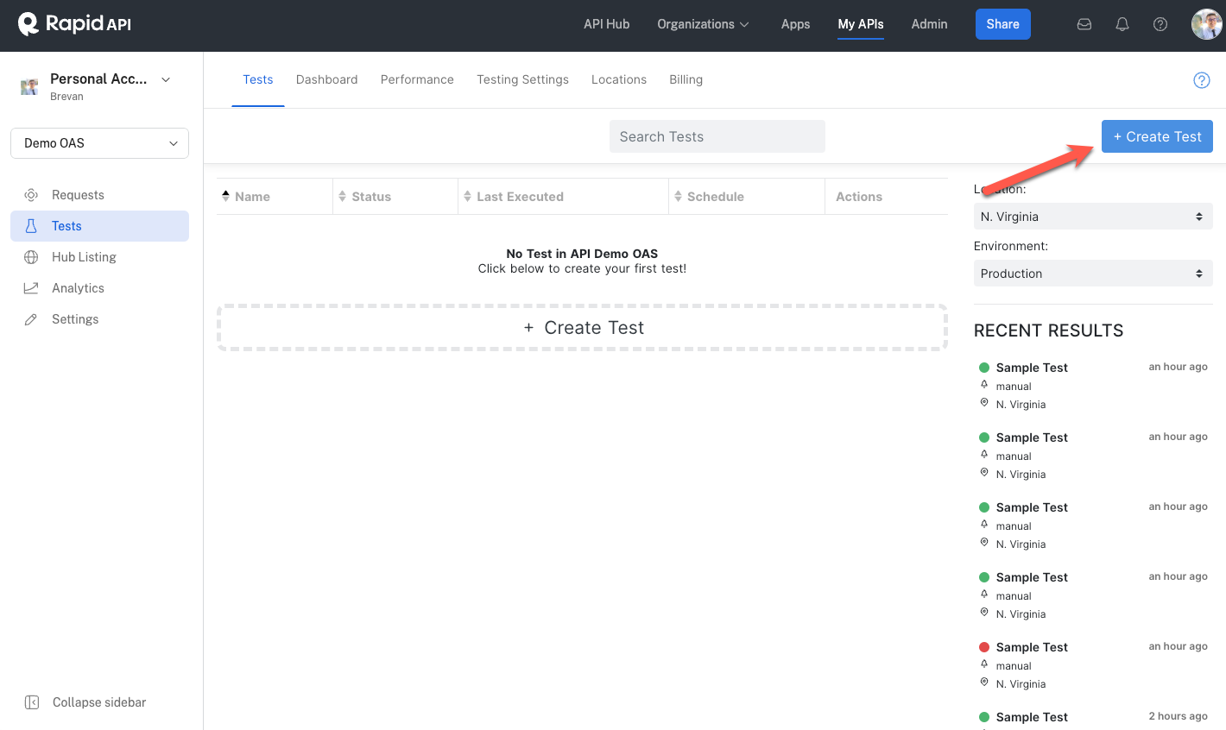This screenshot has height=730, width=1226.
Task: Open the failed Sample Test with red dot
Action: (1032, 647)
